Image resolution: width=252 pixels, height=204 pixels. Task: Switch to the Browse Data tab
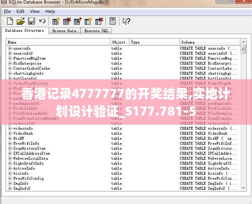64,31
